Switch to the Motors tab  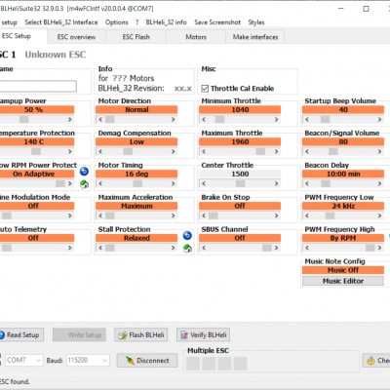[x=196, y=37]
